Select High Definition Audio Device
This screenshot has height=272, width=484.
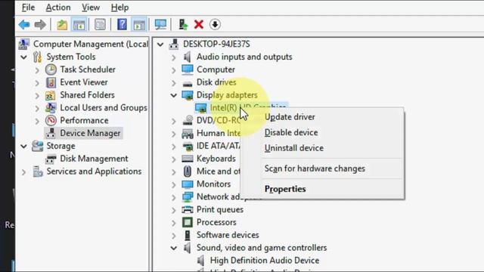265,261
